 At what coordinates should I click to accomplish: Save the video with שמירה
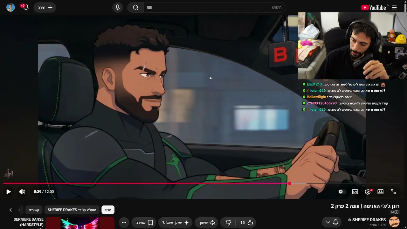[x=144, y=223]
